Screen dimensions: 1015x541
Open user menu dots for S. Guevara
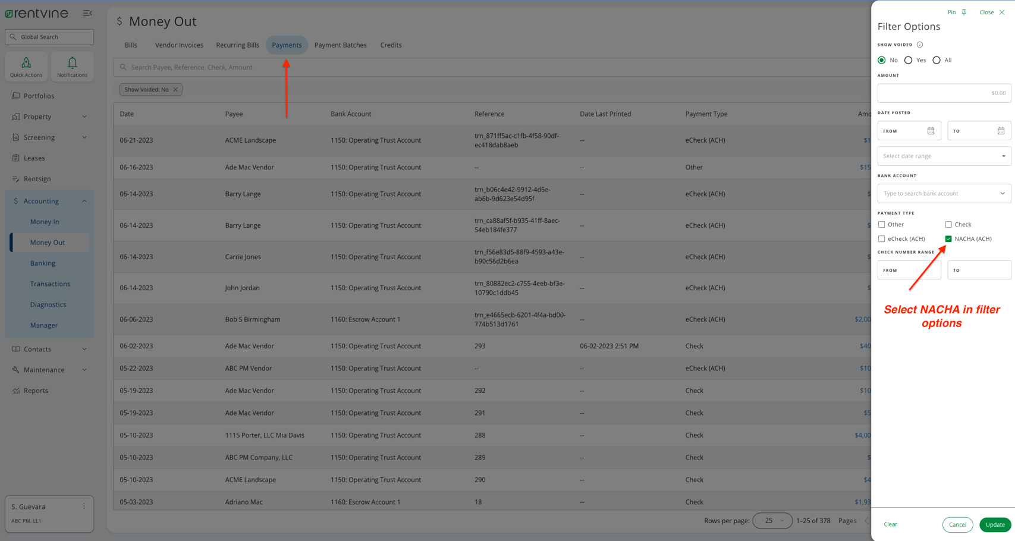84,507
